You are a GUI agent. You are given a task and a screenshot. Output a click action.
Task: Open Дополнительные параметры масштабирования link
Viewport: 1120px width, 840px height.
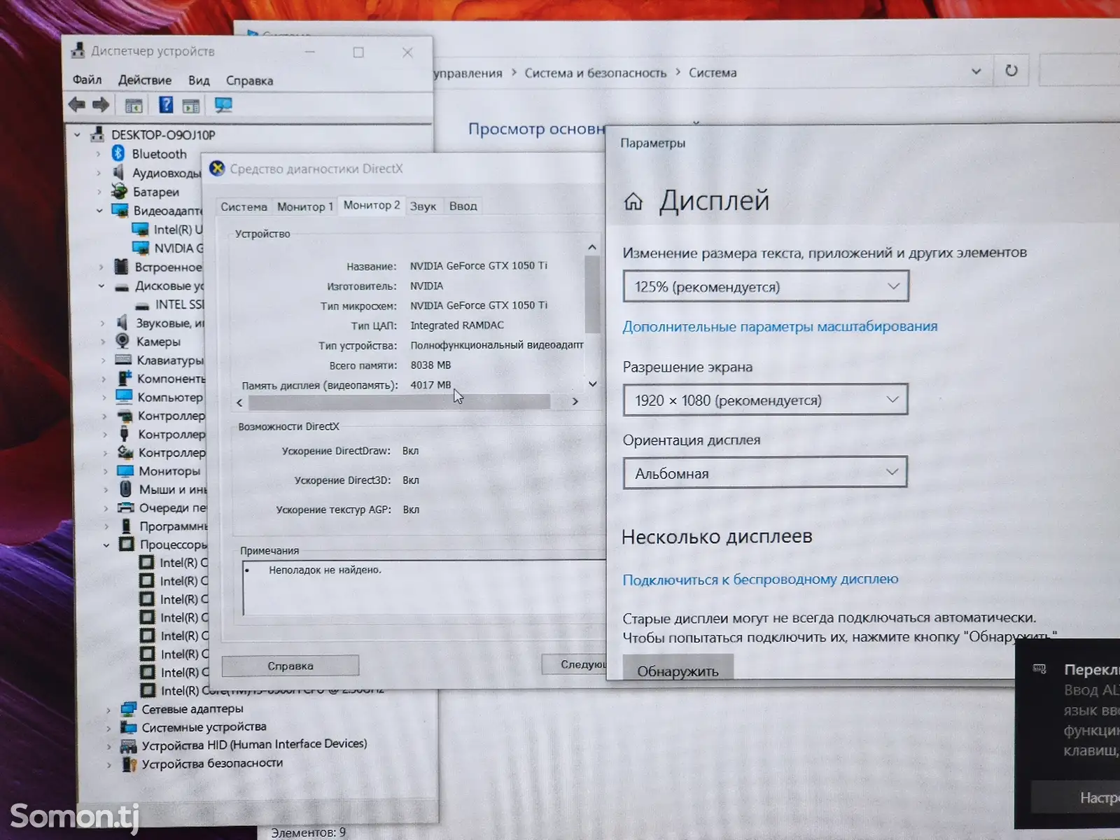coord(780,326)
